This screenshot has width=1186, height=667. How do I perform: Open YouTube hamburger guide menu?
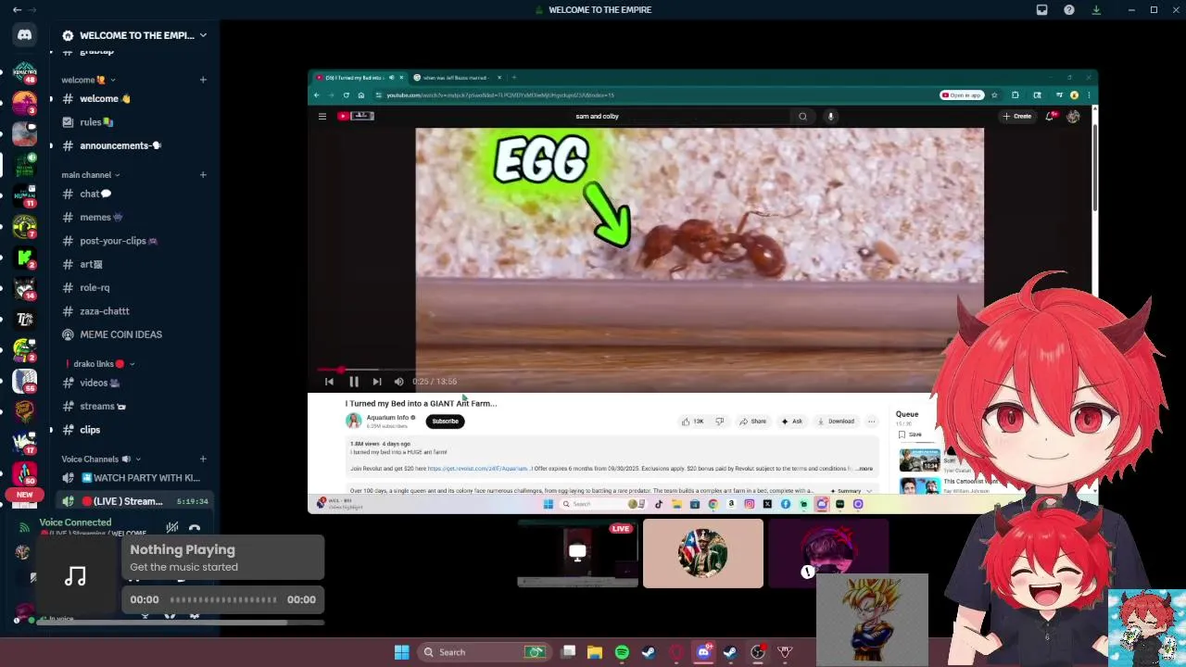click(x=322, y=116)
